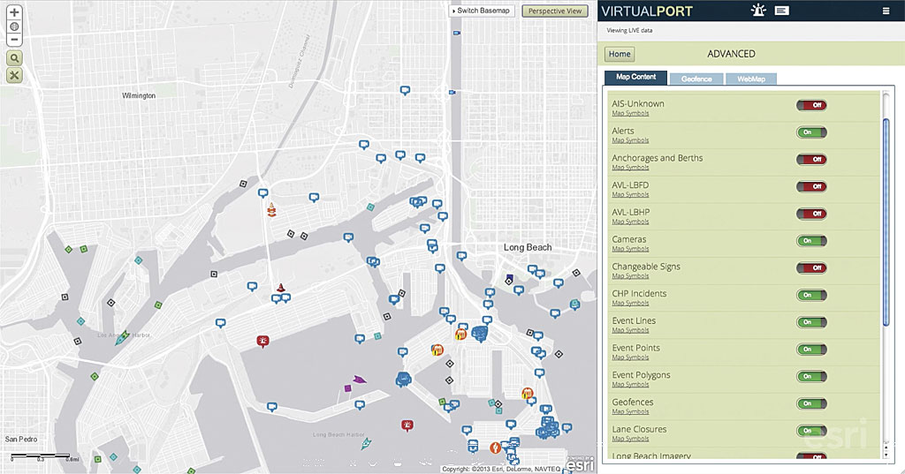The image size is (905, 474).
Task: Select orange traffic cone marker on map
Action: (x=271, y=210)
